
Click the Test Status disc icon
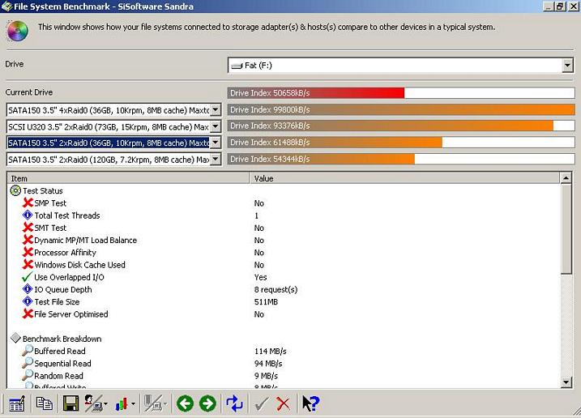(15, 191)
